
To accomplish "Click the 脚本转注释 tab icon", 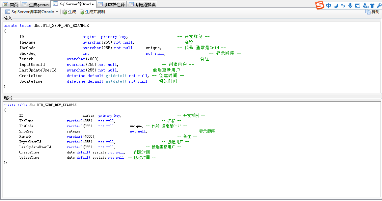I will click(x=100, y=4).
